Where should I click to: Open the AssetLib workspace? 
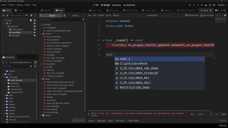pyautogui.click(x=129, y=5)
